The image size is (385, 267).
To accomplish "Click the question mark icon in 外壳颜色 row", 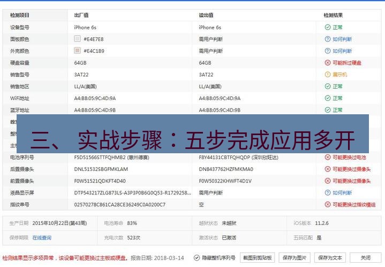I will [x=328, y=51].
